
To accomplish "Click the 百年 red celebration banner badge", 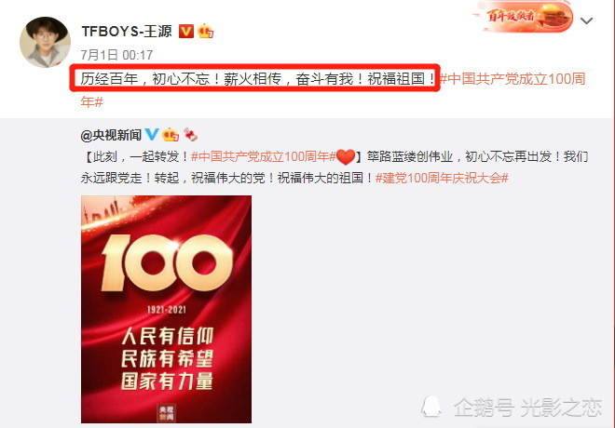I will point(524,17).
